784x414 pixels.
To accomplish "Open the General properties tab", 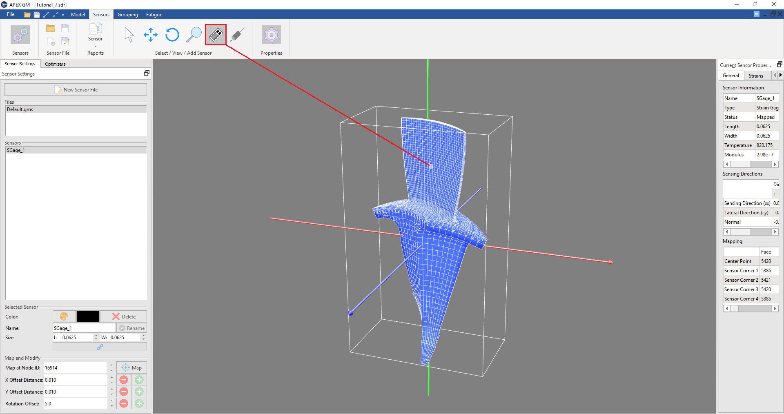I will click(731, 76).
